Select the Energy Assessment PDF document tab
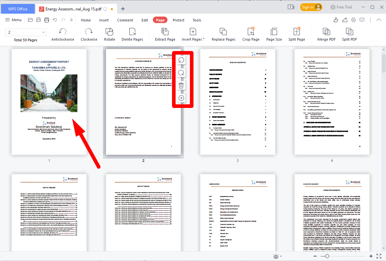 73,9
